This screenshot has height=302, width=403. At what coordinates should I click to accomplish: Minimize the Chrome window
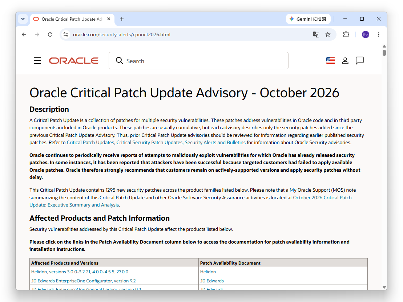(x=345, y=19)
